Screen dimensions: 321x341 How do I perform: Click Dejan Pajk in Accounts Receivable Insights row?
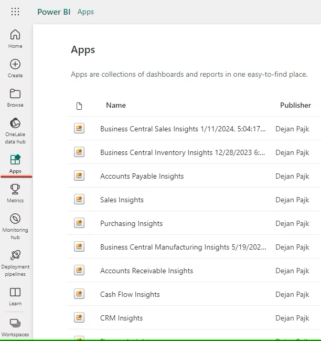coord(292,271)
